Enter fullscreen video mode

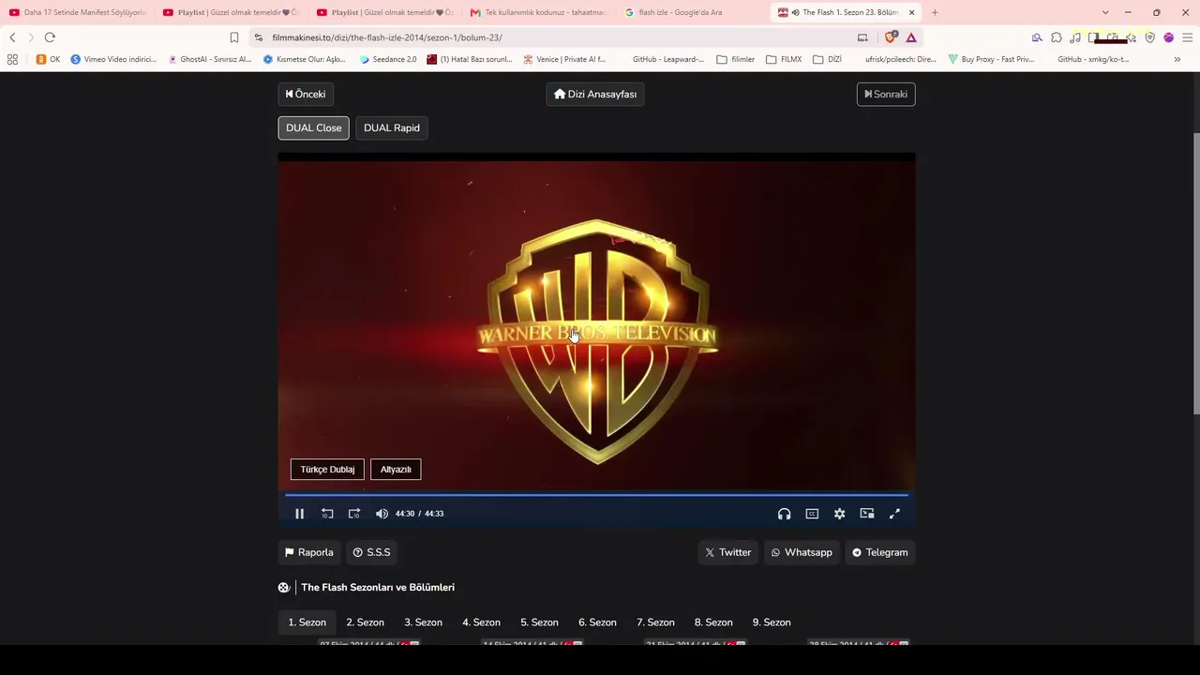pyautogui.click(x=894, y=514)
